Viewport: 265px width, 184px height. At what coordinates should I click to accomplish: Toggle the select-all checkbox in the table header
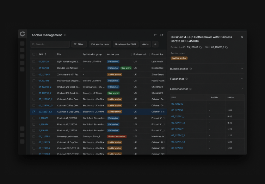point(34,54)
